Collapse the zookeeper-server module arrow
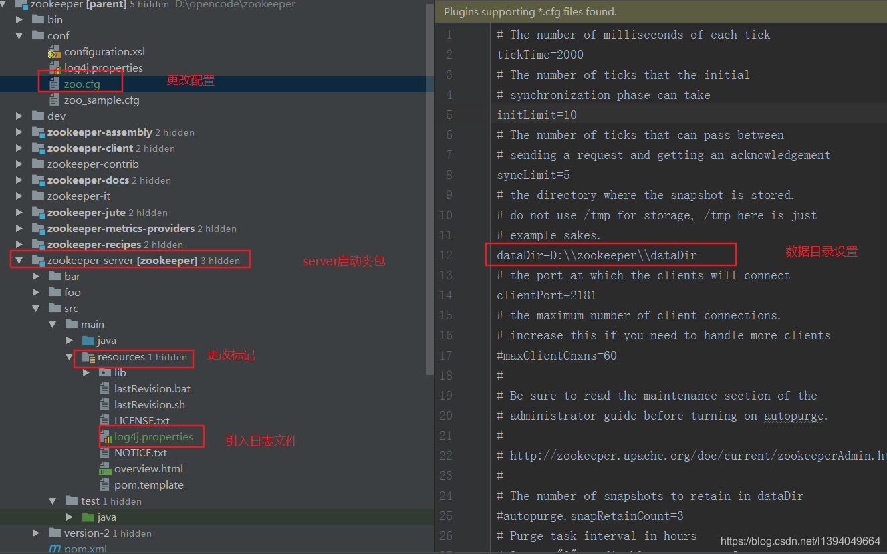The image size is (887, 554). tap(20, 261)
